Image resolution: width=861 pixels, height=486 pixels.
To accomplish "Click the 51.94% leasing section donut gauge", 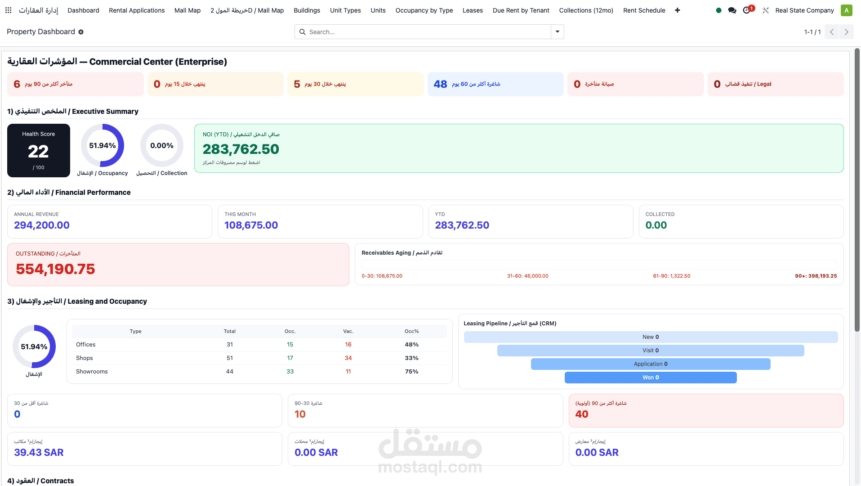I will (x=34, y=346).
